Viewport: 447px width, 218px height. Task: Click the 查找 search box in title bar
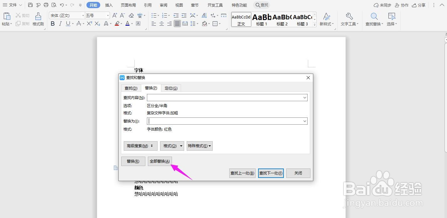point(262,5)
